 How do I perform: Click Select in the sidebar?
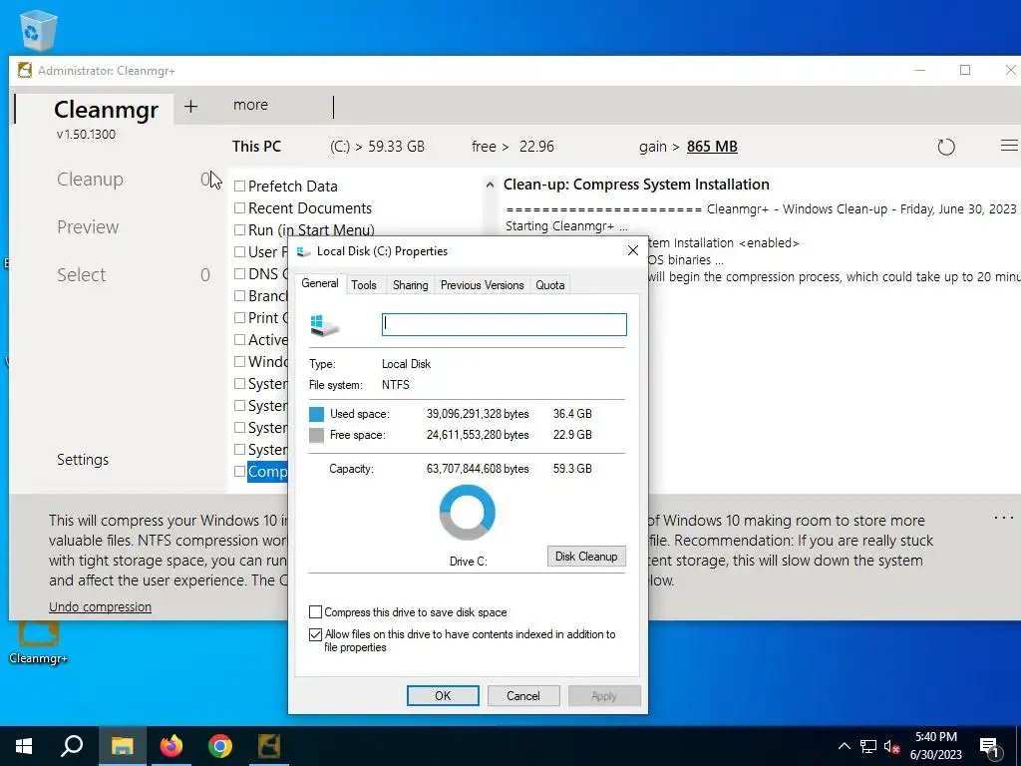82,275
